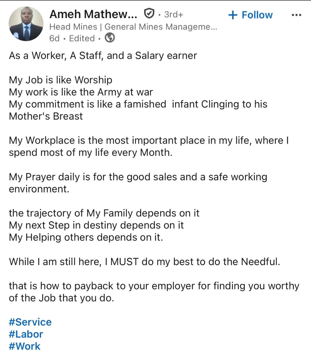Click the paragraph starting "My Prayer daily"
Screen dimensions: 311x359
(x=138, y=183)
